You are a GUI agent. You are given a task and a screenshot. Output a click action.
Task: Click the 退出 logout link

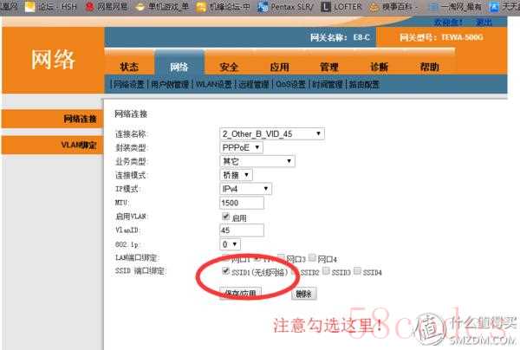484,23
